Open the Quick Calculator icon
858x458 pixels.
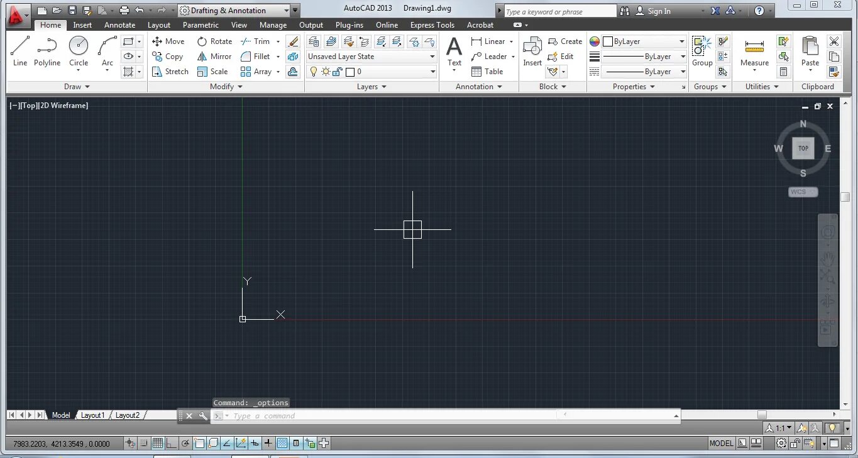click(x=783, y=72)
